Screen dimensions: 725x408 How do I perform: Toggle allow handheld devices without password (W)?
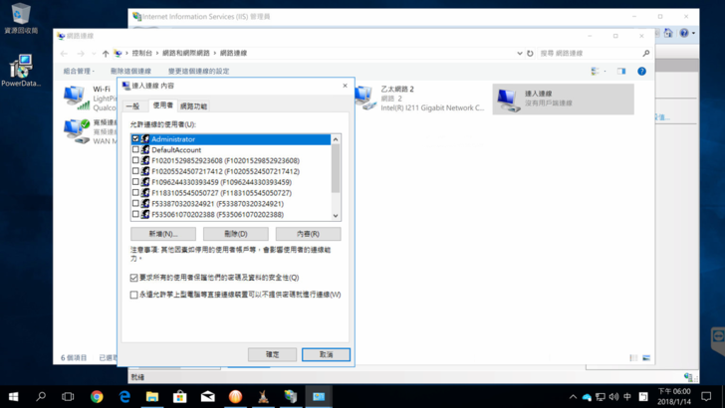pos(134,295)
